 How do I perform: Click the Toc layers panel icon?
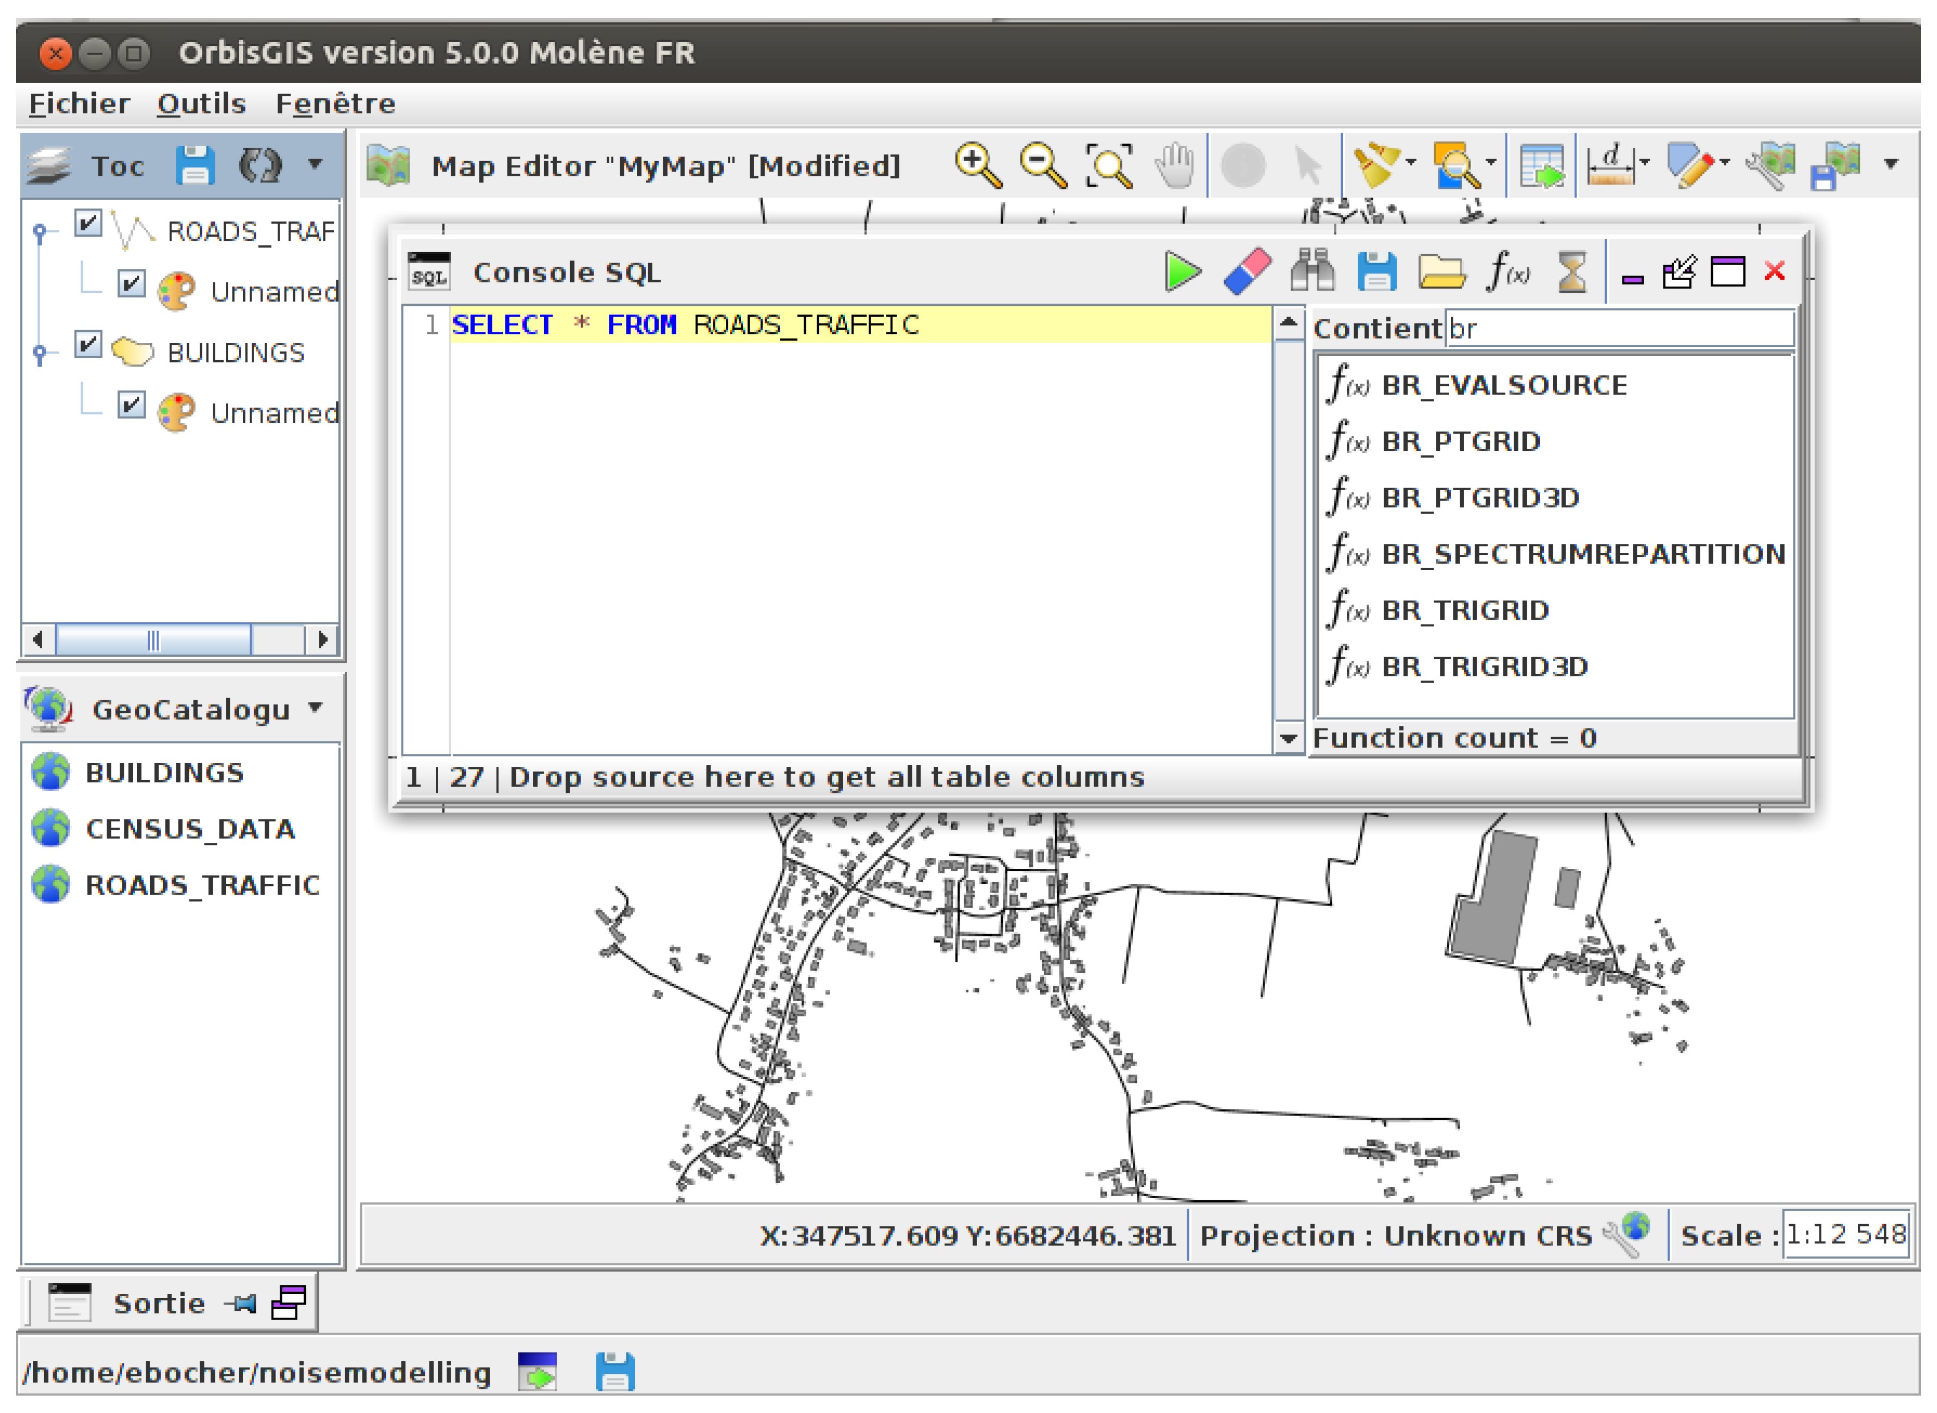click(x=48, y=165)
